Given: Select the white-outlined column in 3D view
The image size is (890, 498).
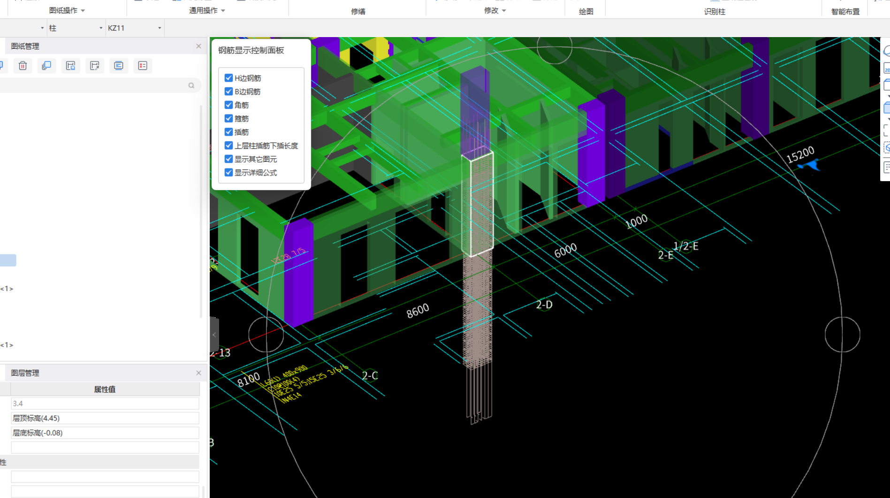Looking at the screenshot, I should click(x=478, y=204).
